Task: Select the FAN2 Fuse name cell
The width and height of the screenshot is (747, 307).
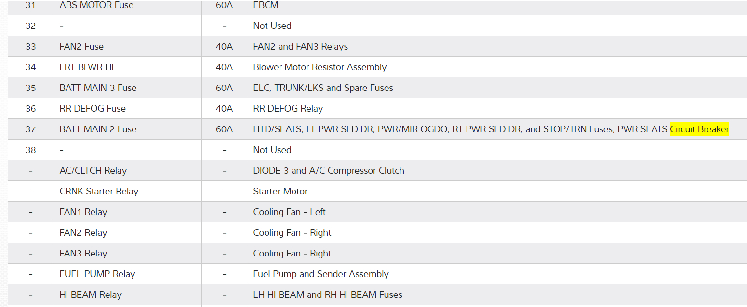Action: 81,47
